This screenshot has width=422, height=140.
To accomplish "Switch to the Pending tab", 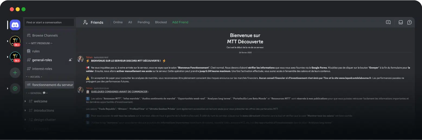I will [x=143, y=22].
